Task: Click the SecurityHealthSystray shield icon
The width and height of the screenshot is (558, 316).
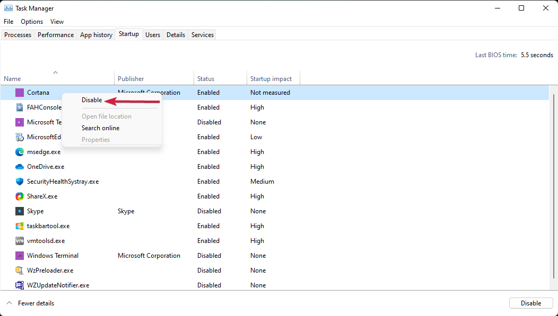Action: [20, 182]
